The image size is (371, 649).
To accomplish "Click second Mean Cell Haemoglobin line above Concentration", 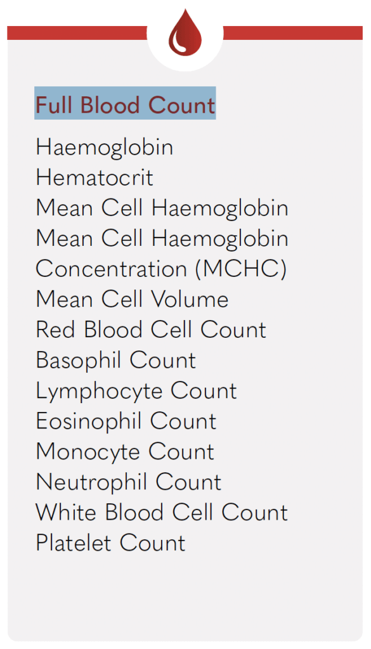I will click(162, 238).
